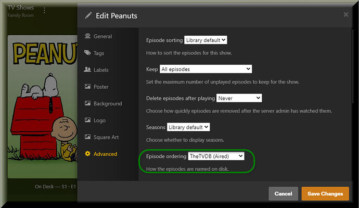Select the Poster section
359x208 pixels.
(101, 87)
